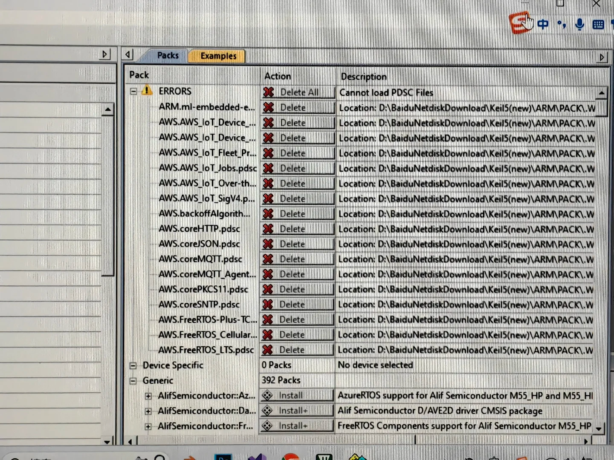The height and width of the screenshot is (460, 614).
Task: Open the Examples tab
Action: coord(218,56)
